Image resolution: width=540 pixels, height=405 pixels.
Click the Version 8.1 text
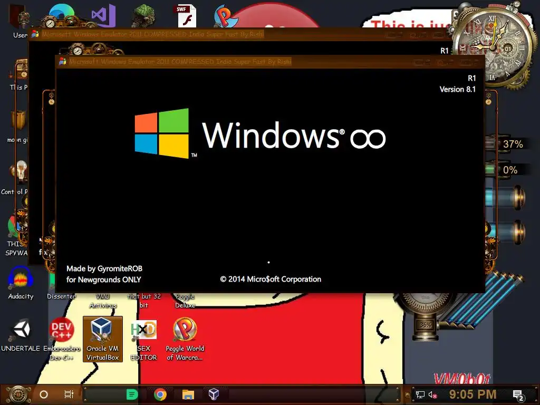(457, 89)
